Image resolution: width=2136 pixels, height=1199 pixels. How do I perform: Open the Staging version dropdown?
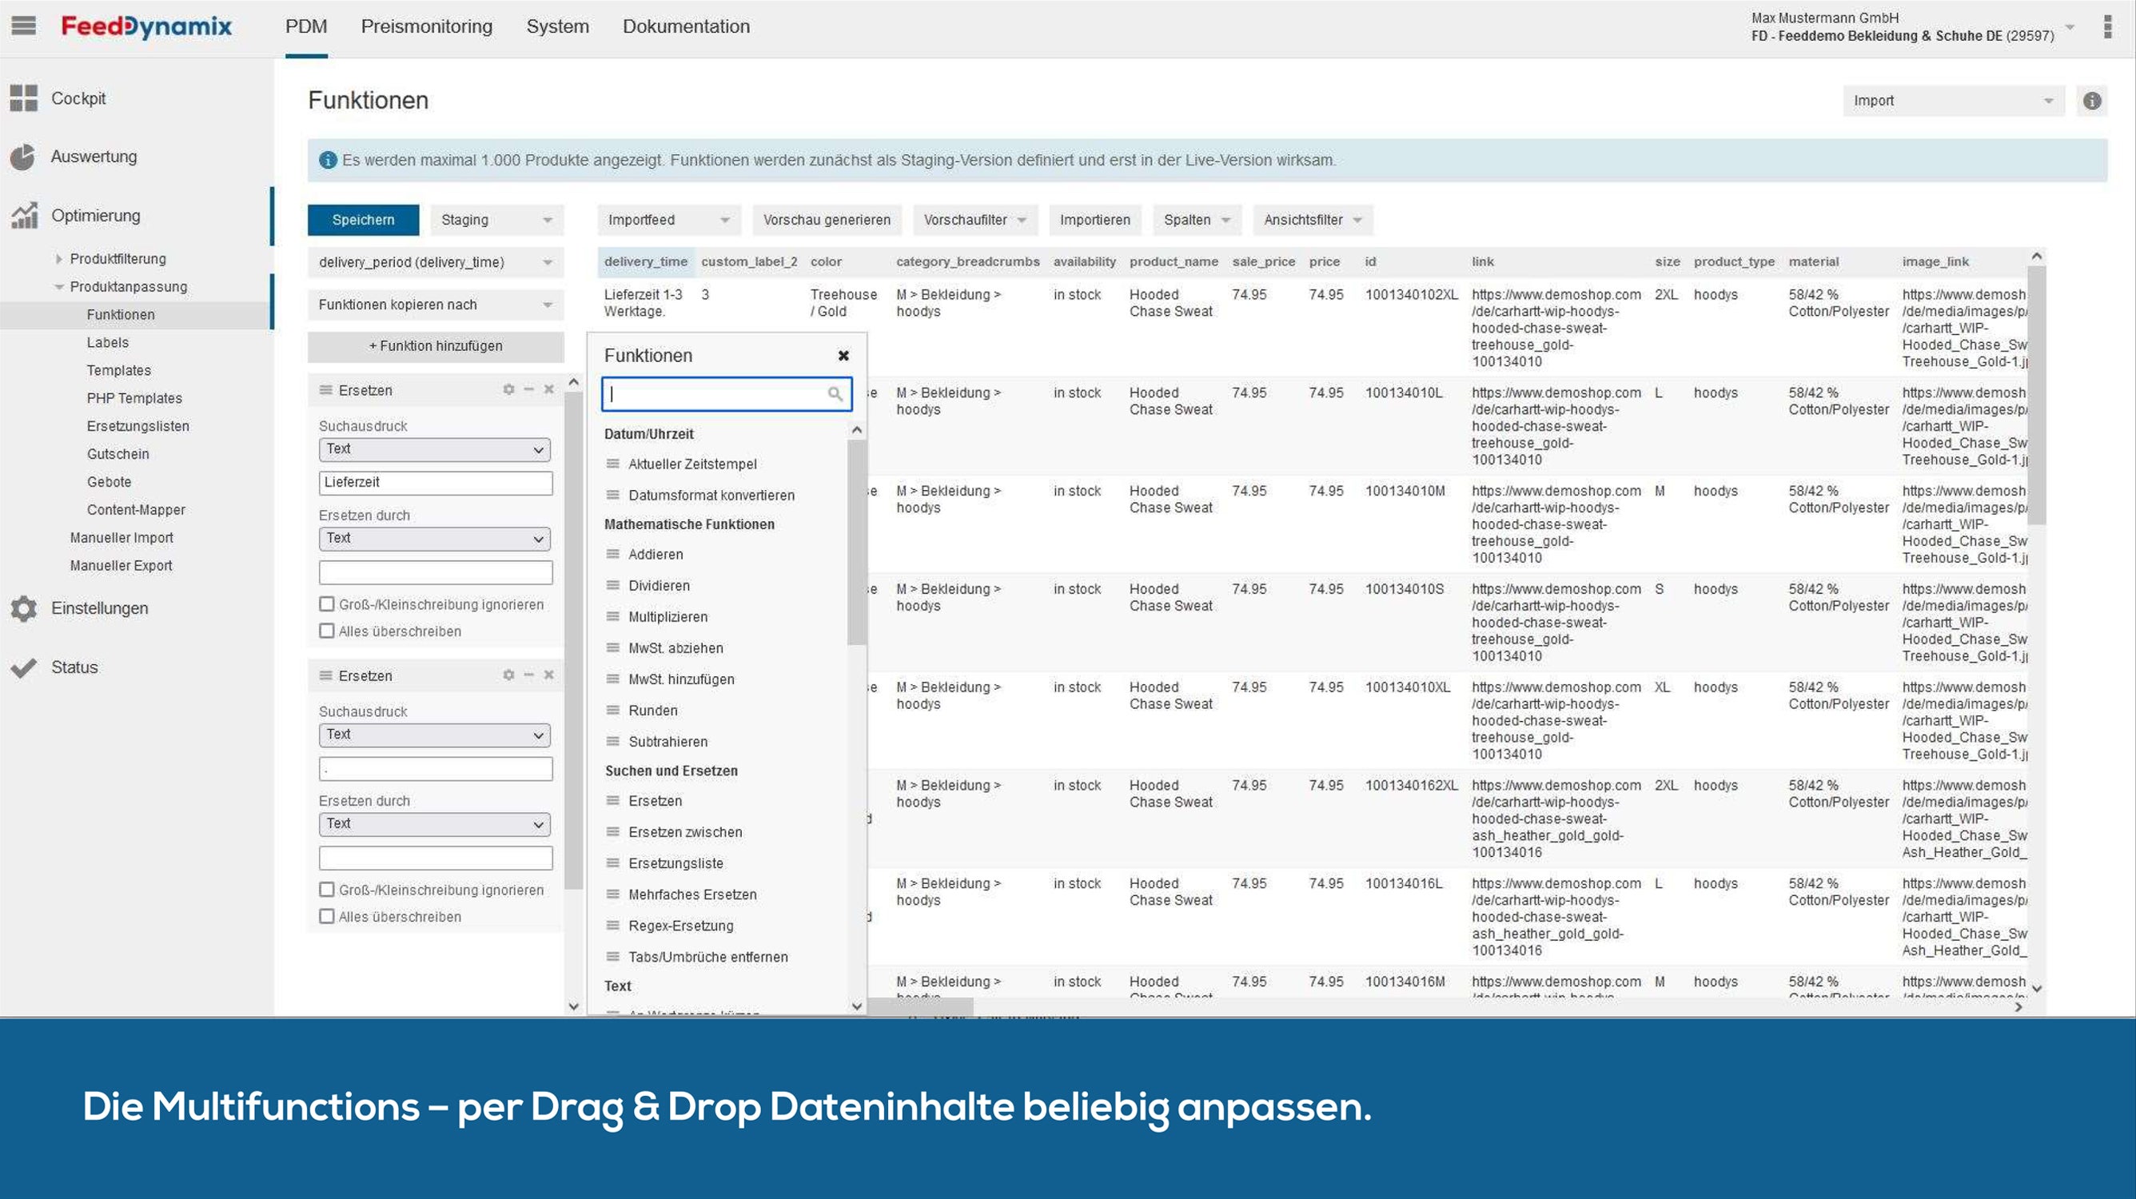click(496, 220)
